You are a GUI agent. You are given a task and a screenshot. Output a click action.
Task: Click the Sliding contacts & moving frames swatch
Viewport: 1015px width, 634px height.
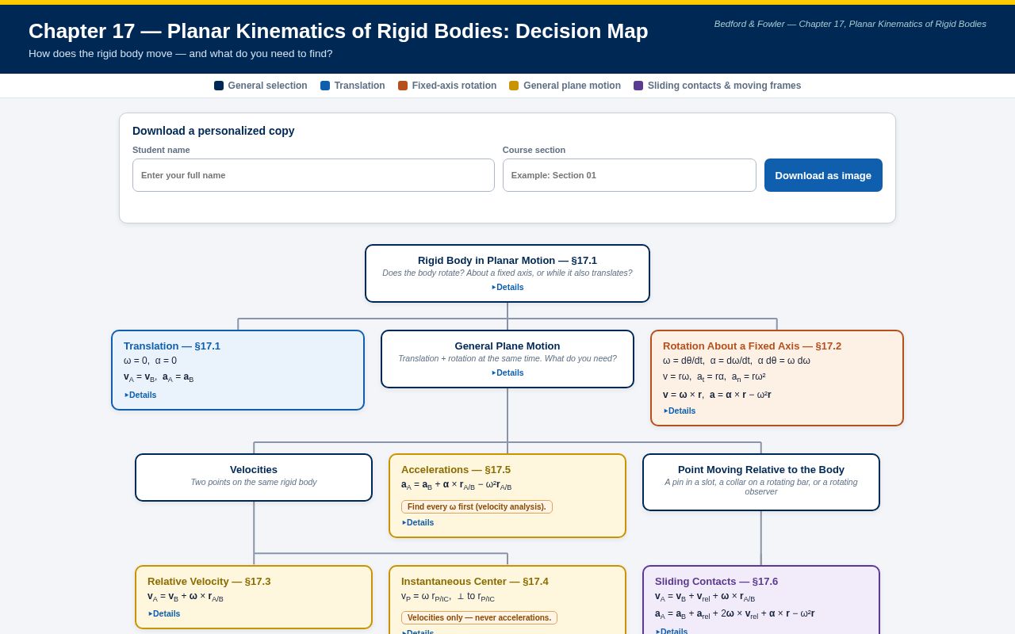coord(638,86)
